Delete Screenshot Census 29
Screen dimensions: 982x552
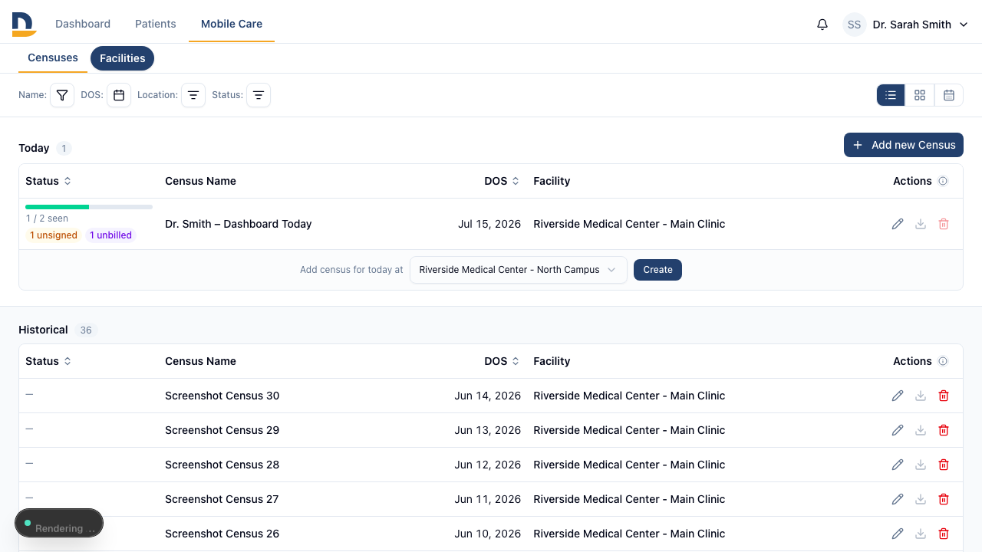[944, 430]
